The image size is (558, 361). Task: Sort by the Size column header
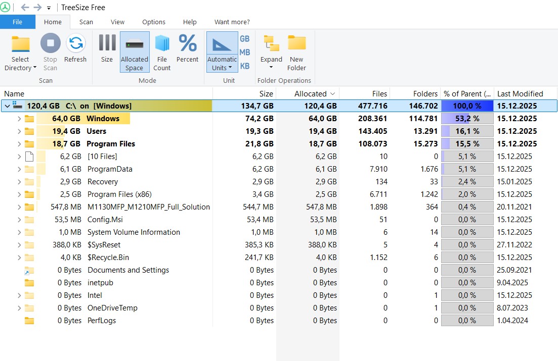(244, 94)
